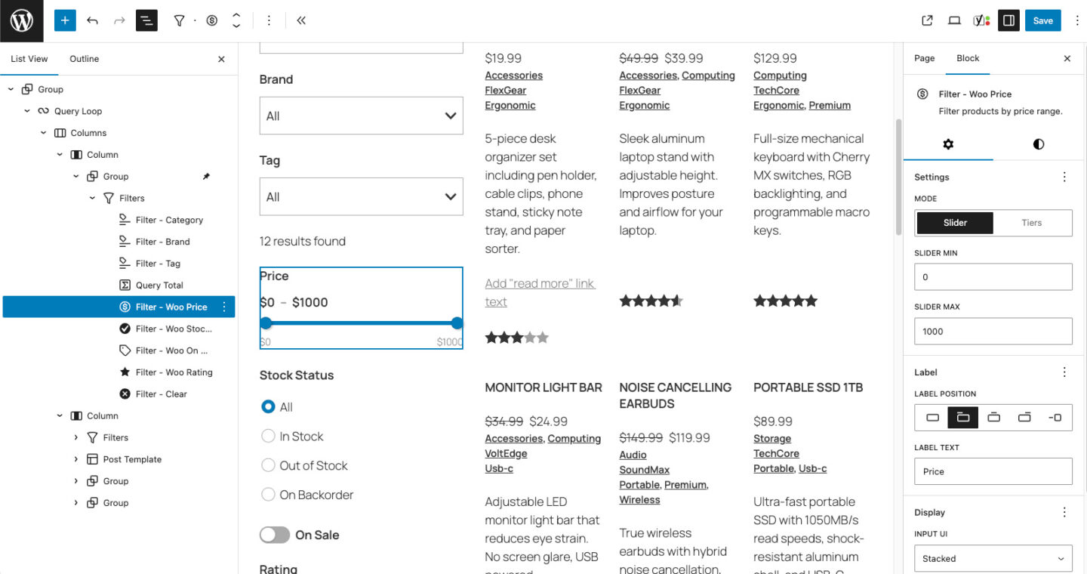Click the Document Overview list view icon
Image resolution: width=1087 pixels, height=574 pixels.
point(146,20)
